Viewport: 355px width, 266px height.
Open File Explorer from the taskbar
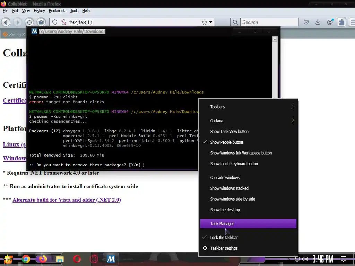[x=60, y=259]
